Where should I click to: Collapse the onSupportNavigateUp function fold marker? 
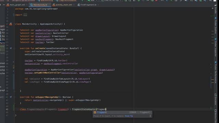click(x=14, y=97)
